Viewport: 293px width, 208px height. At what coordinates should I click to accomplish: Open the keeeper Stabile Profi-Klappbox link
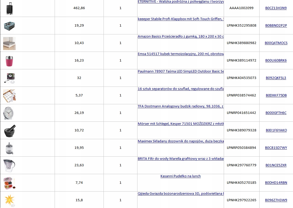(x=181, y=19)
